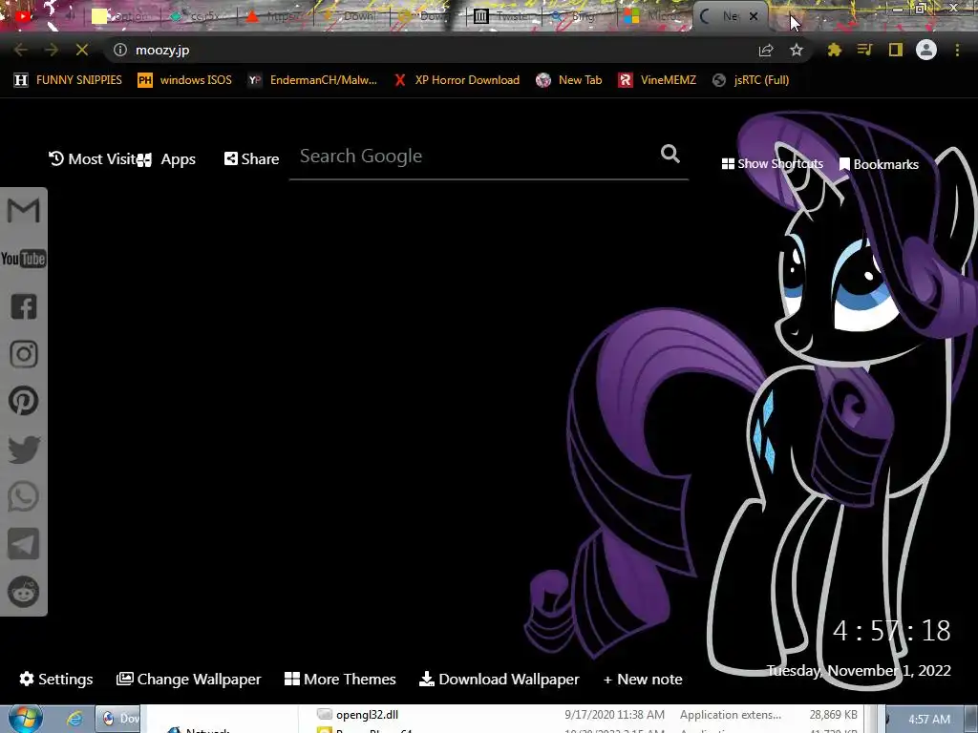978x733 pixels.
Task: Share this page from address bar
Action: [x=766, y=50]
